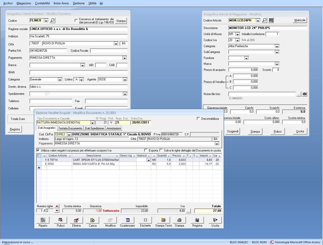Click the Registra floppy disk icon in the document window
The image size is (323, 245).
click(x=197, y=220)
